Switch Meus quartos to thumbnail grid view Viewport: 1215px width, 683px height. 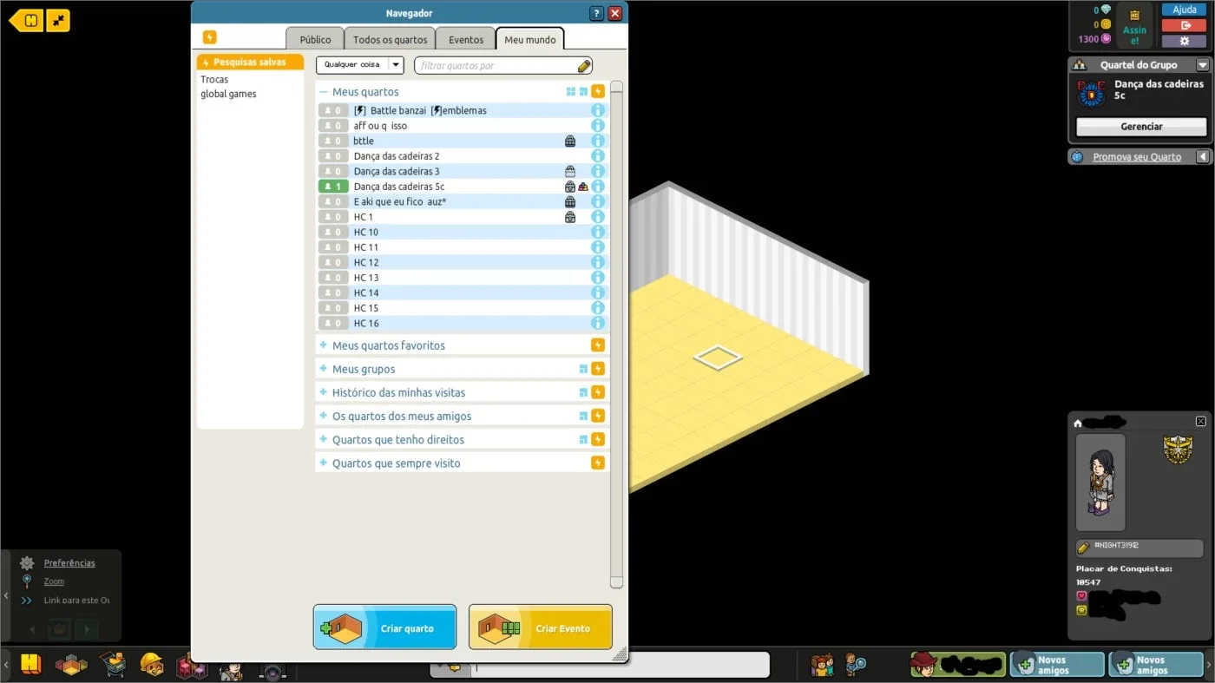[x=571, y=91]
